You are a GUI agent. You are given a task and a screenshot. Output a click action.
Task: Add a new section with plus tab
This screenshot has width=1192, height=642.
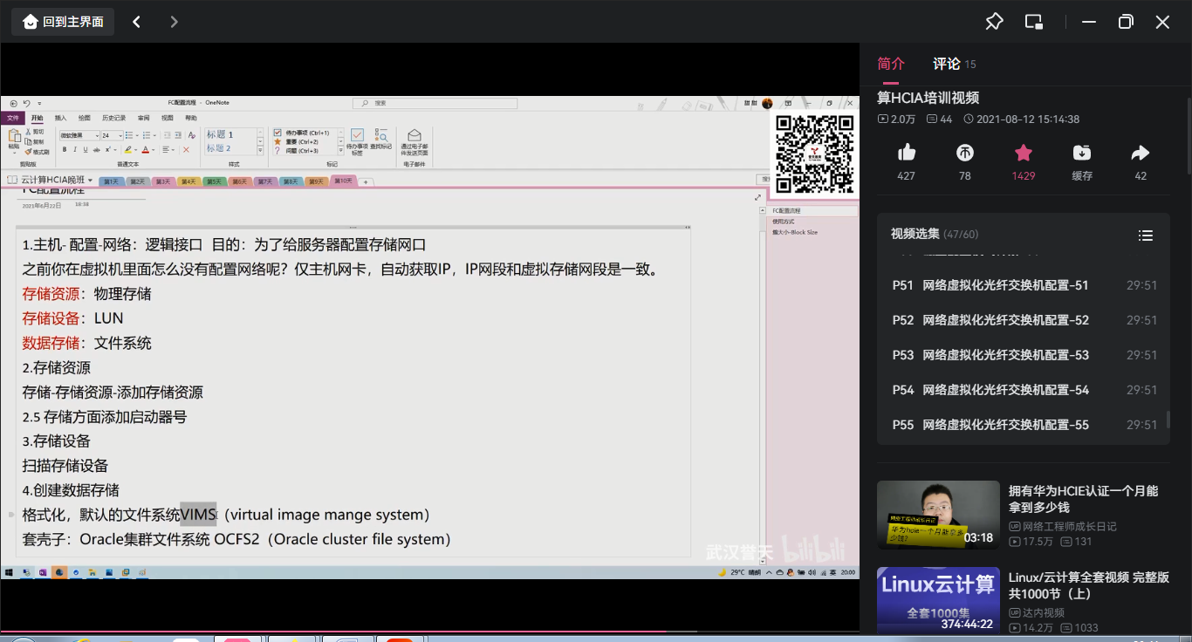(367, 182)
